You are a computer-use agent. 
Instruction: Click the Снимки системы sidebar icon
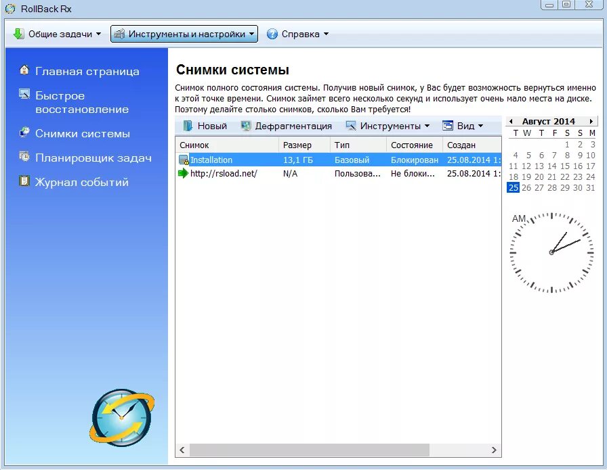pyautogui.click(x=24, y=132)
